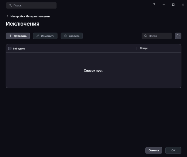Minimize the window
187x157 pixels.
(164, 5)
